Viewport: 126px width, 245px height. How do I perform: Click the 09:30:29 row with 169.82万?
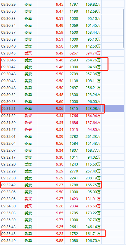click(x=62, y=5)
